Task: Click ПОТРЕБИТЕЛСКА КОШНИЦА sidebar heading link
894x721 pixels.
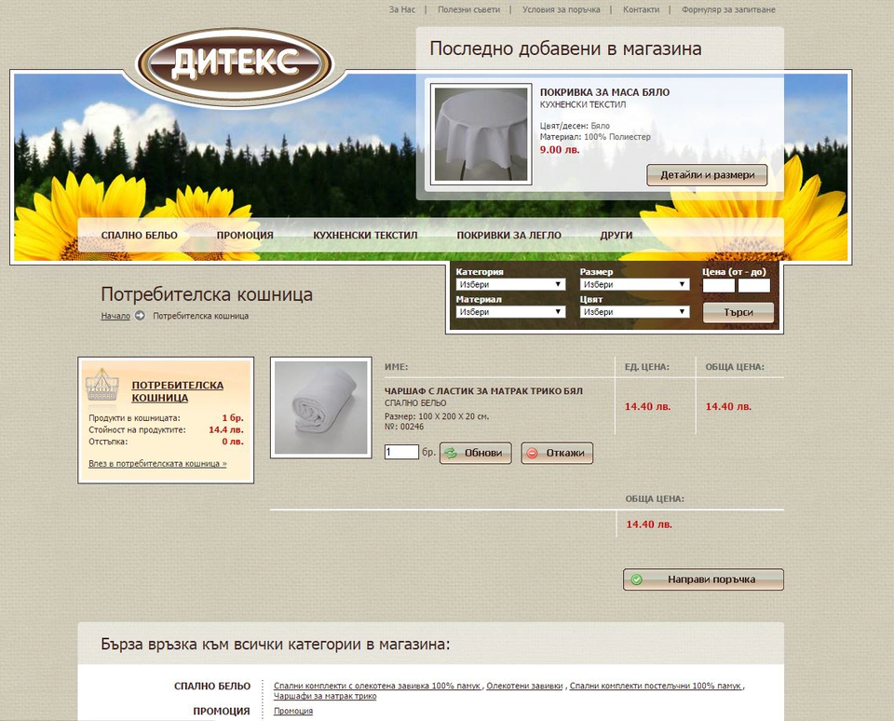Action: [177, 391]
